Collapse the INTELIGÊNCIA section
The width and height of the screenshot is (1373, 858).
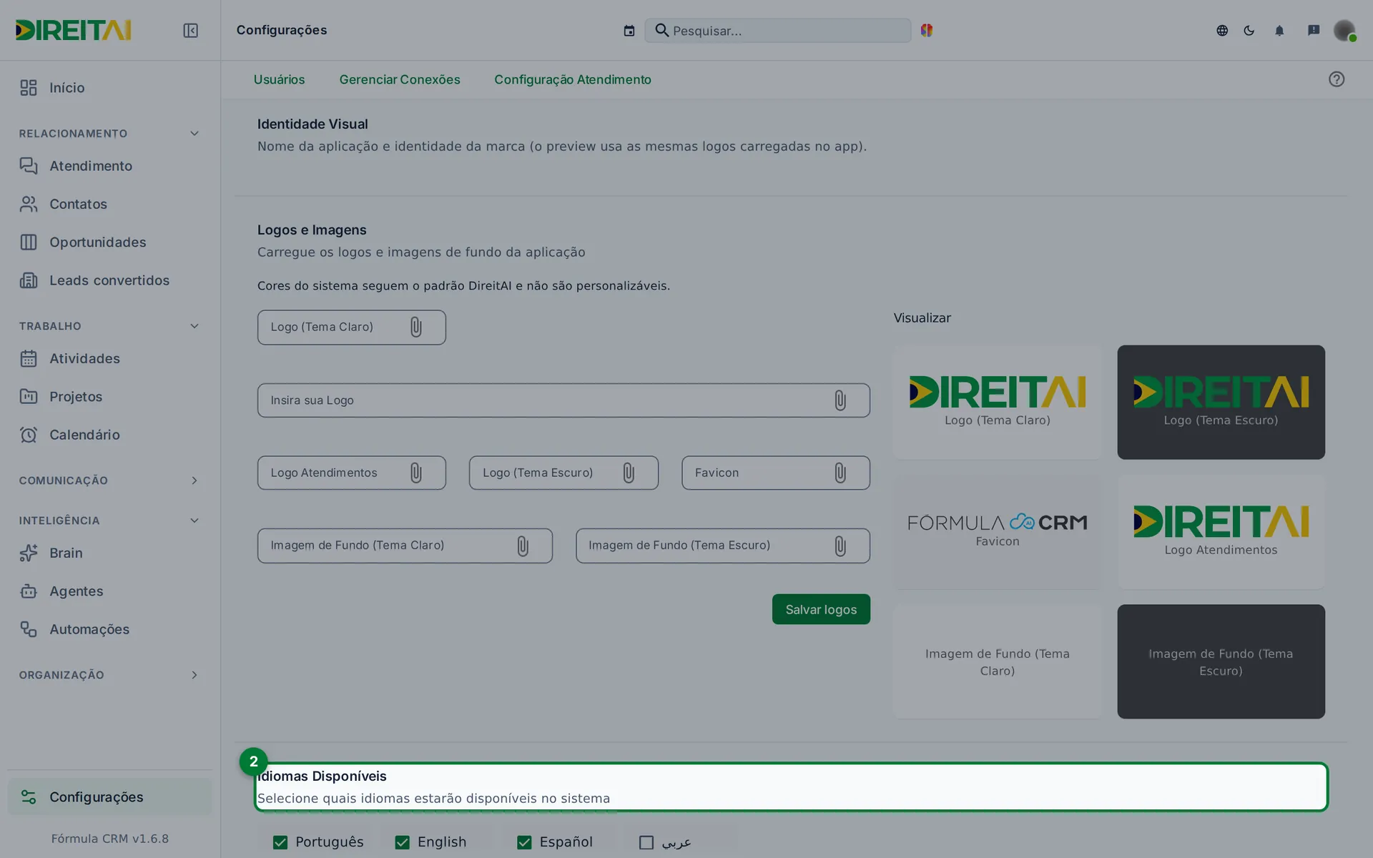click(x=194, y=521)
